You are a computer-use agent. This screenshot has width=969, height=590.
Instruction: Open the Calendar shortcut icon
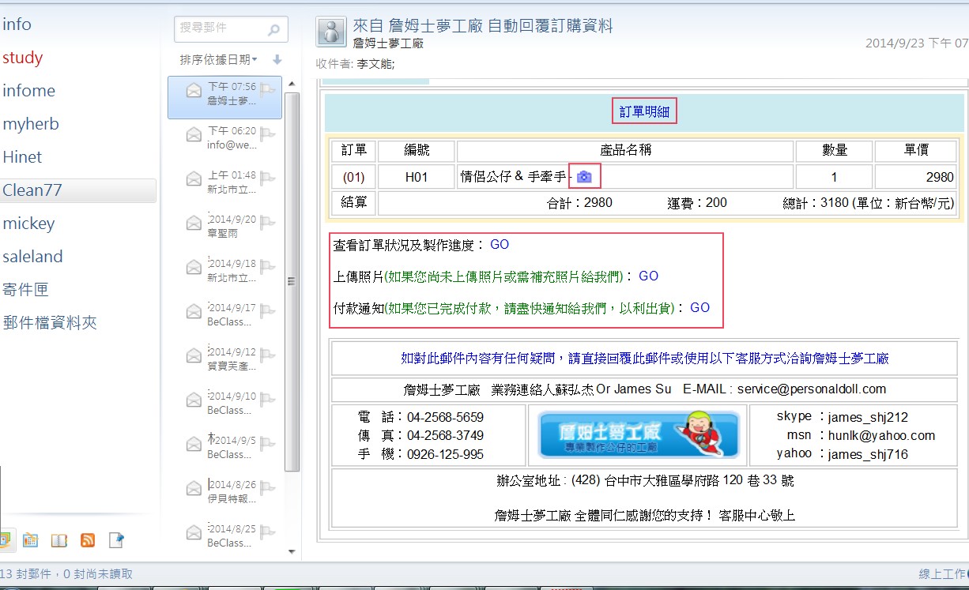[30, 540]
